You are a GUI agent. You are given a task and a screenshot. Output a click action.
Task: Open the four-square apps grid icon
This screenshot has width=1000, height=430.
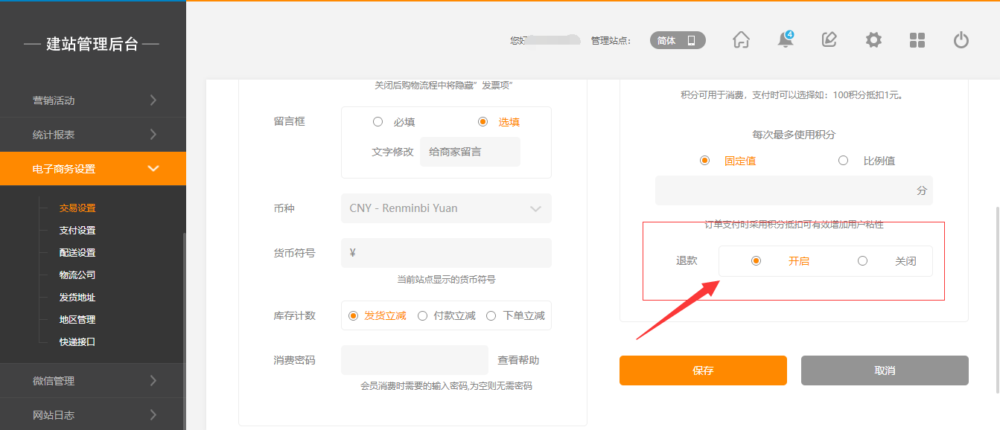[917, 40]
